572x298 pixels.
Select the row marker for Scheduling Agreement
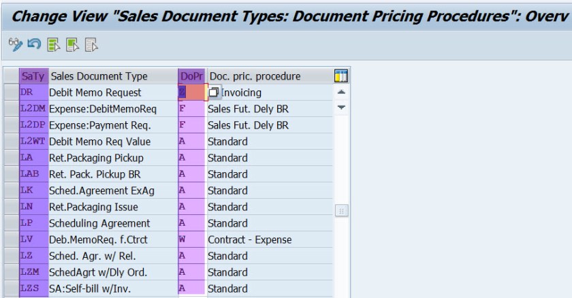(11, 223)
